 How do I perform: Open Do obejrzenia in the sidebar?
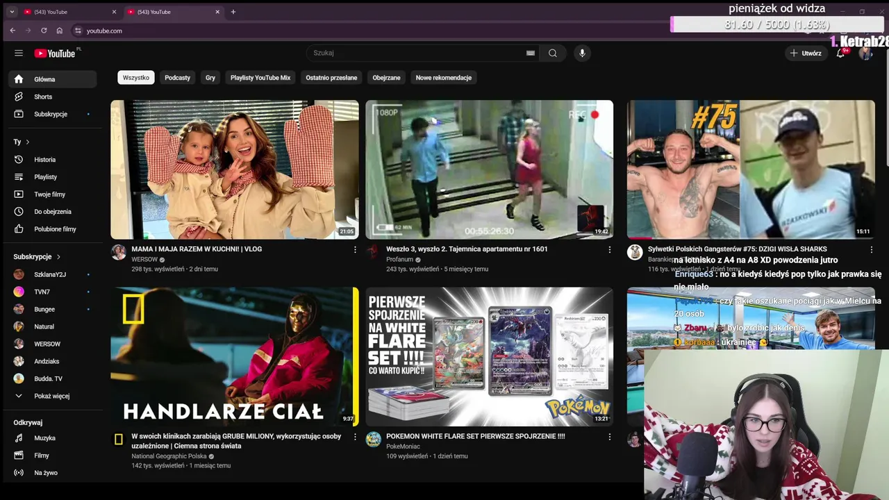coord(52,212)
